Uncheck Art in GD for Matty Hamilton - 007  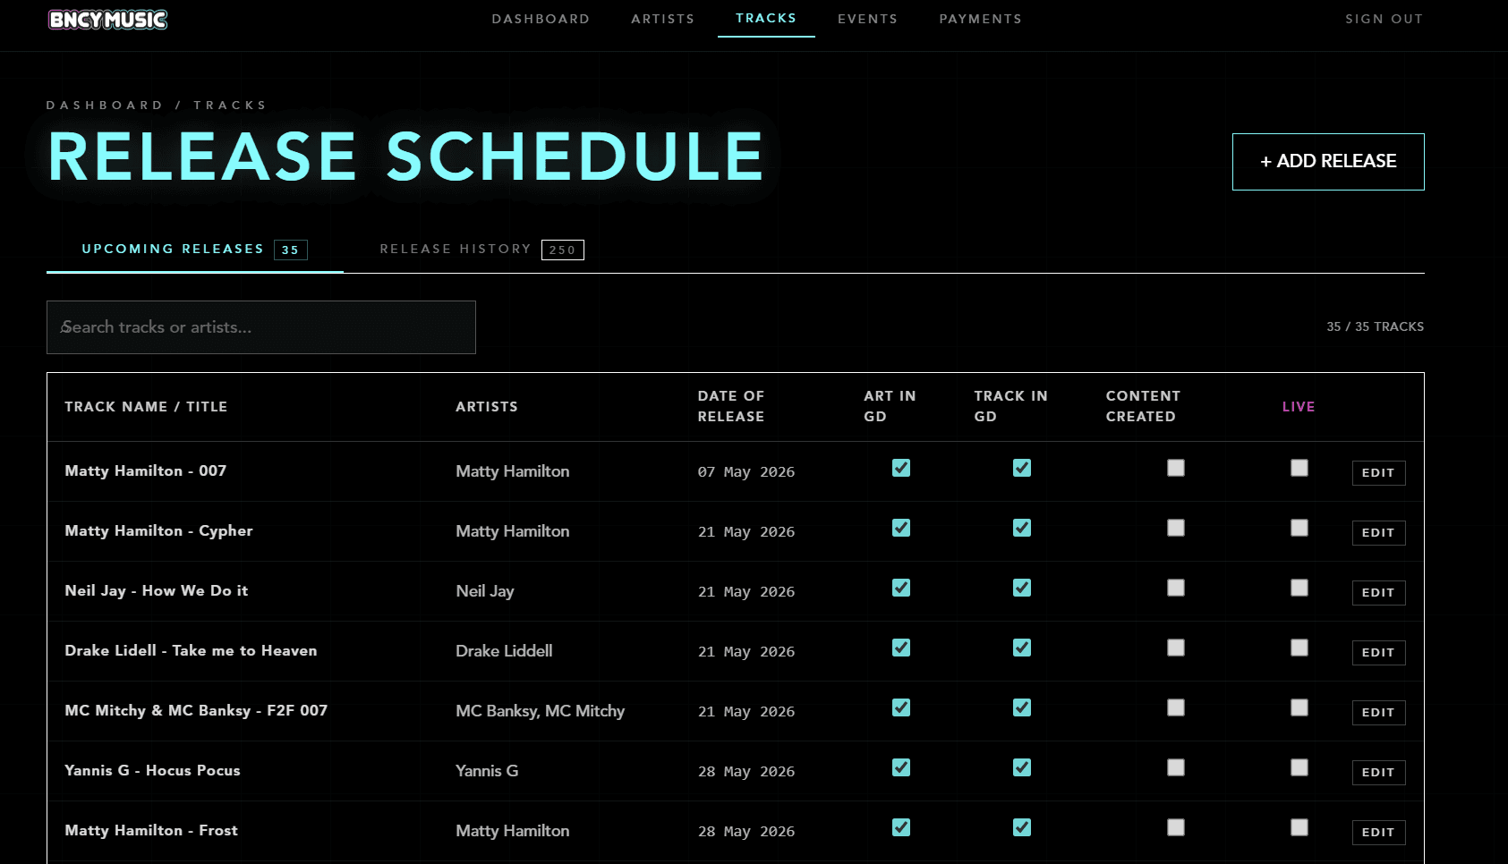click(901, 468)
